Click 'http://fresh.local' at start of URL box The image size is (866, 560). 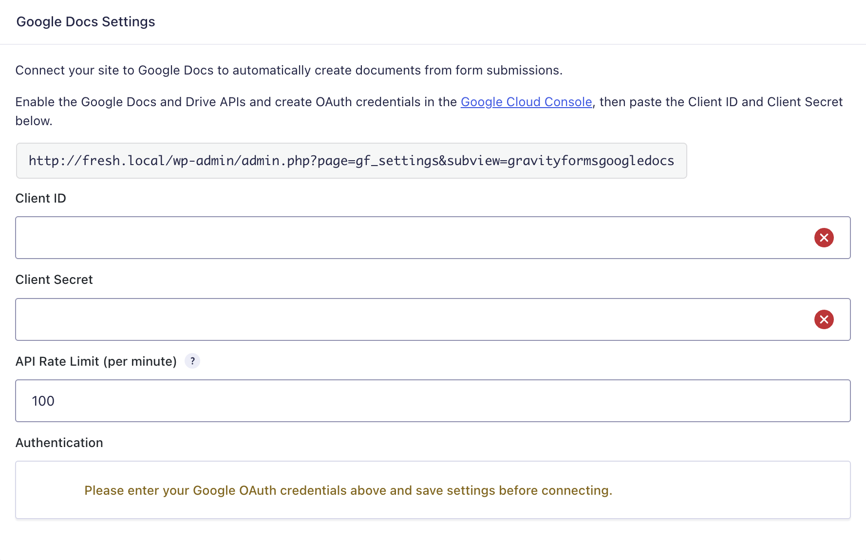(x=96, y=161)
